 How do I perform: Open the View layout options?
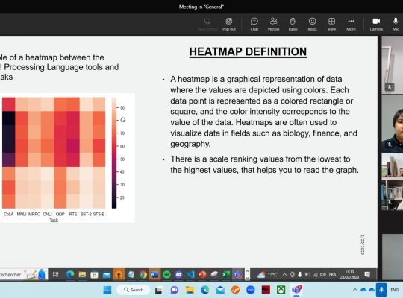pos(331,25)
